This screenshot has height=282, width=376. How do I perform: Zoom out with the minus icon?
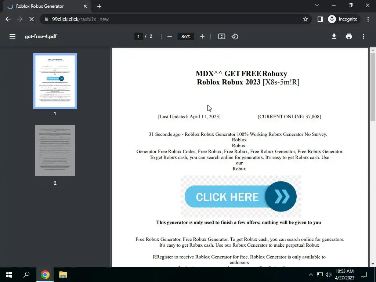point(170,36)
